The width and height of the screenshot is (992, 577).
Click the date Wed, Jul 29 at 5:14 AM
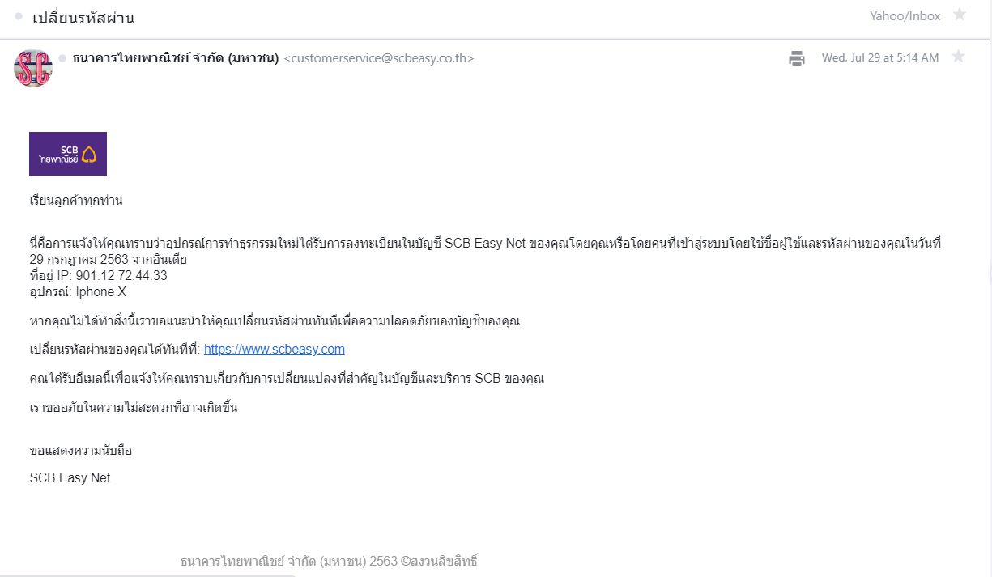(880, 57)
